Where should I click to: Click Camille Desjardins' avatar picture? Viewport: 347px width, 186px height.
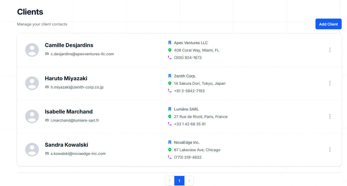[x=32, y=50]
